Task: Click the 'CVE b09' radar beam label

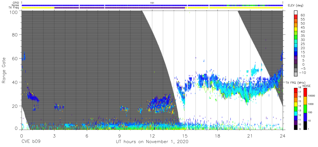Action: (31, 142)
